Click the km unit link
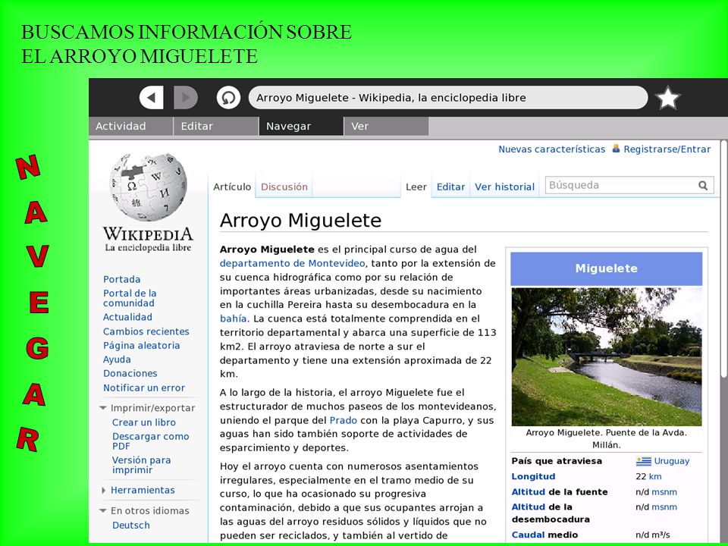Image resolution: width=728 pixels, height=546 pixels. coord(655,476)
